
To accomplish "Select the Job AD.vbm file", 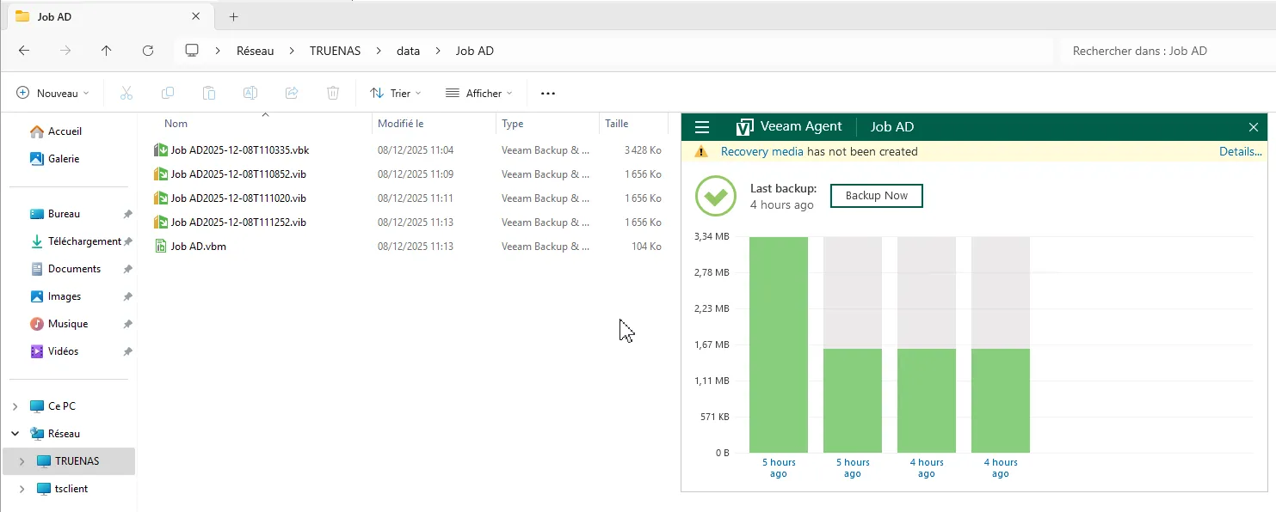I will click(x=198, y=247).
